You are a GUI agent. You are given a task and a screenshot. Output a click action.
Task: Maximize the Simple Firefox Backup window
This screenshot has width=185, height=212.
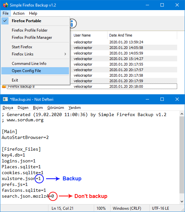(162, 5)
